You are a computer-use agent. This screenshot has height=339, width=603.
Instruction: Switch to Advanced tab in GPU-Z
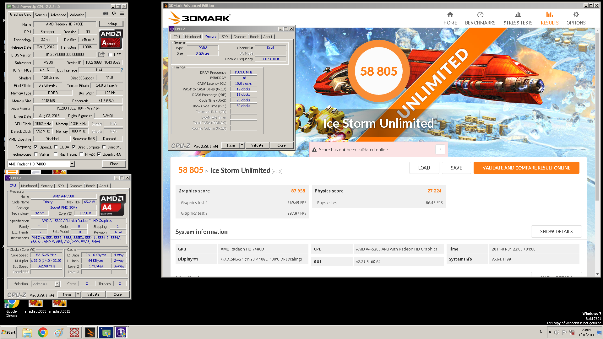pyautogui.click(x=58, y=15)
